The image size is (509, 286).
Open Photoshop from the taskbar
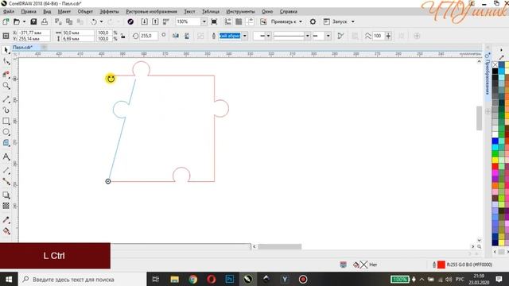click(230, 279)
